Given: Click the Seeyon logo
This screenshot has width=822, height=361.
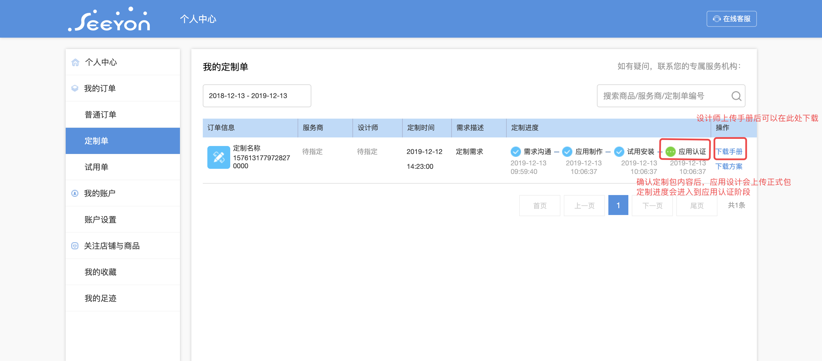Looking at the screenshot, I should (109, 19).
